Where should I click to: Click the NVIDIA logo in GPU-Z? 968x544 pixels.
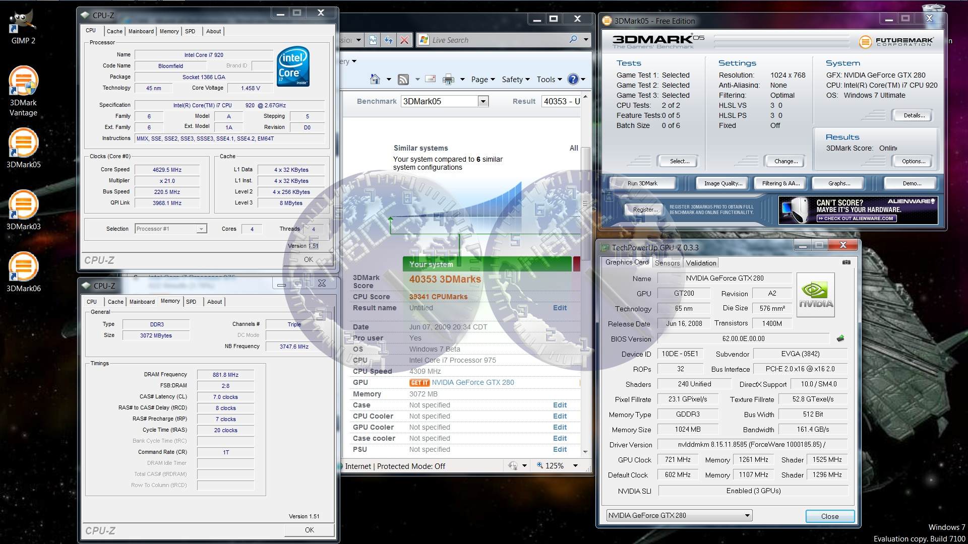pyautogui.click(x=816, y=295)
